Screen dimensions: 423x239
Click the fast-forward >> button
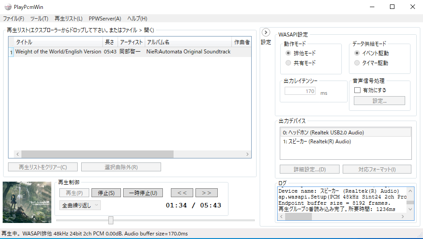(206, 193)
